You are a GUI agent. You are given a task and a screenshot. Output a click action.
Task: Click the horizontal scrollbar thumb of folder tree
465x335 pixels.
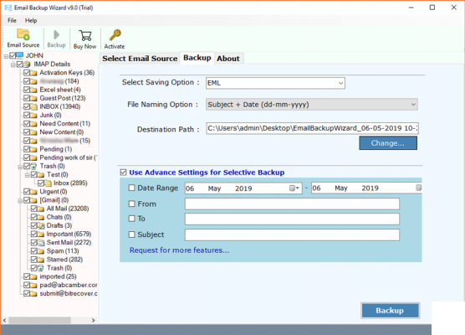[40, 320]
